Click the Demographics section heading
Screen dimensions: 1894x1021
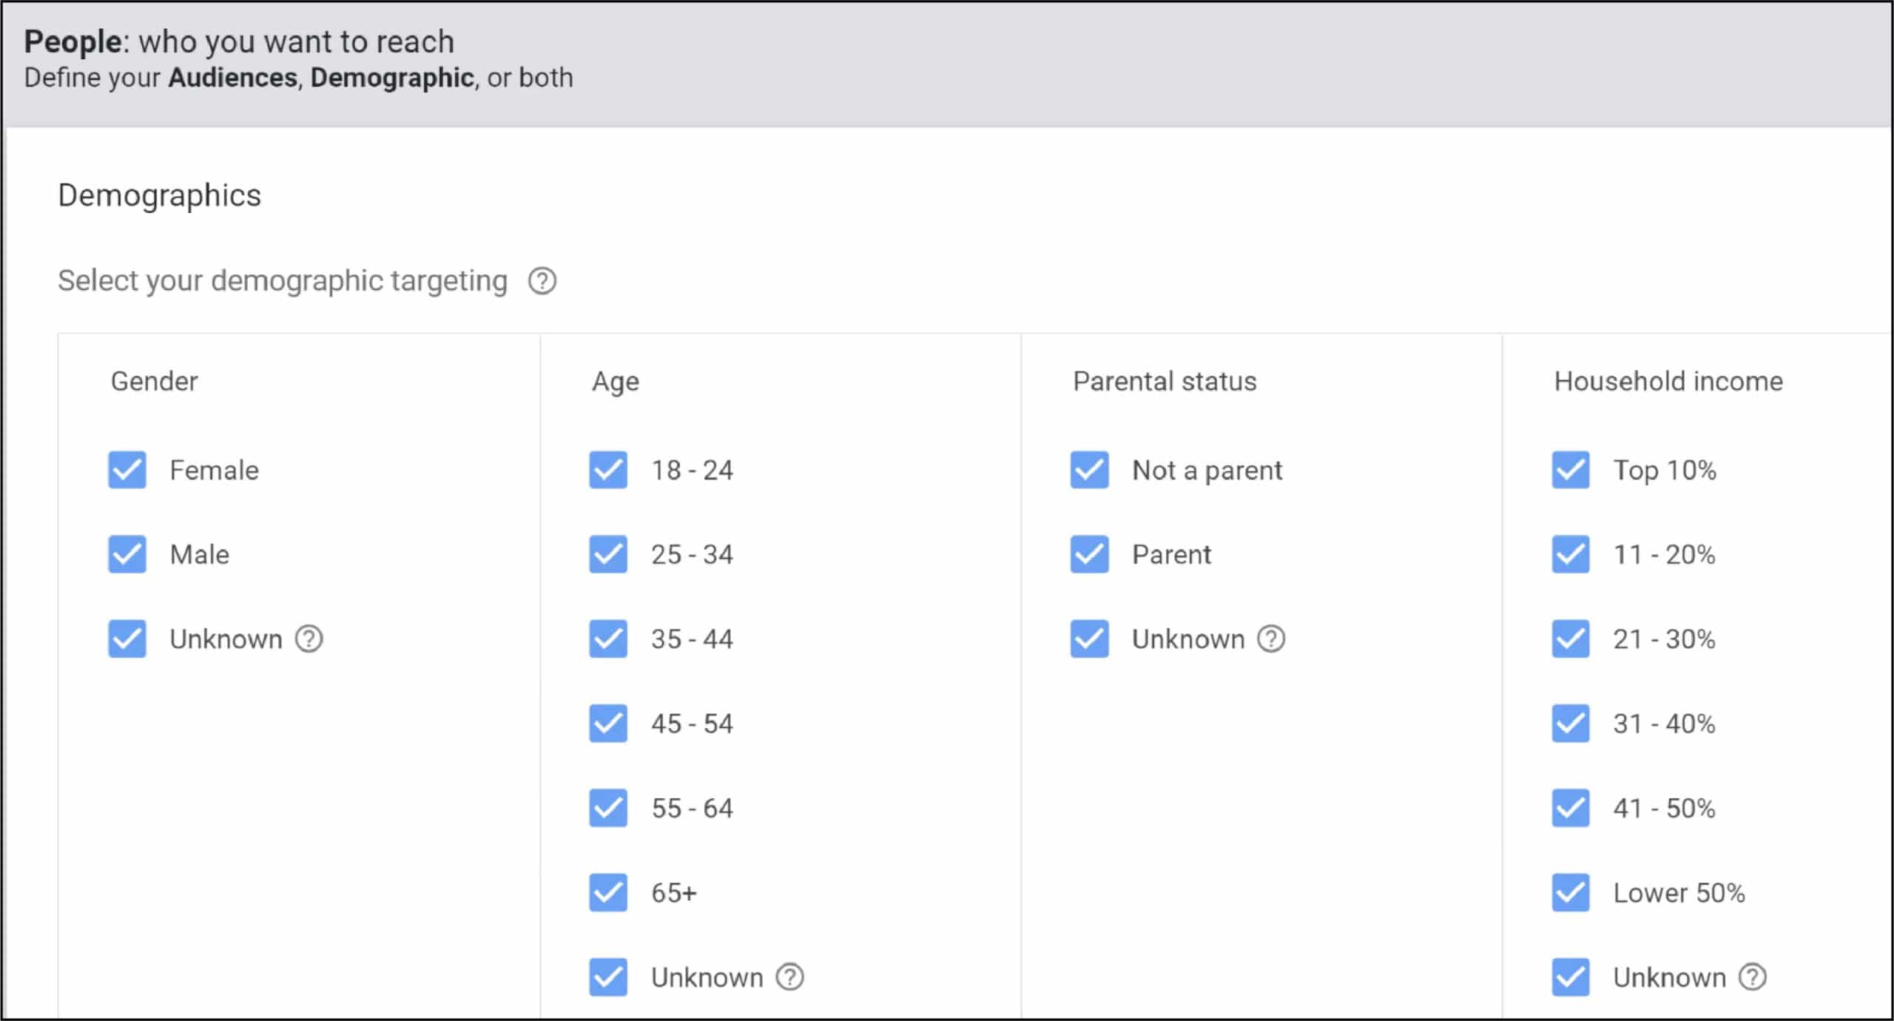pos(160,196)
